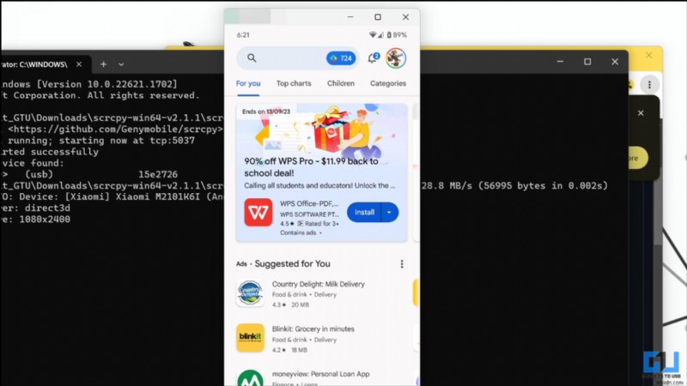Click the 6:21 clock on phone status bar
The width and height of the screenshot is (687, 386).
pyautogui.click(x=243, y=35)
